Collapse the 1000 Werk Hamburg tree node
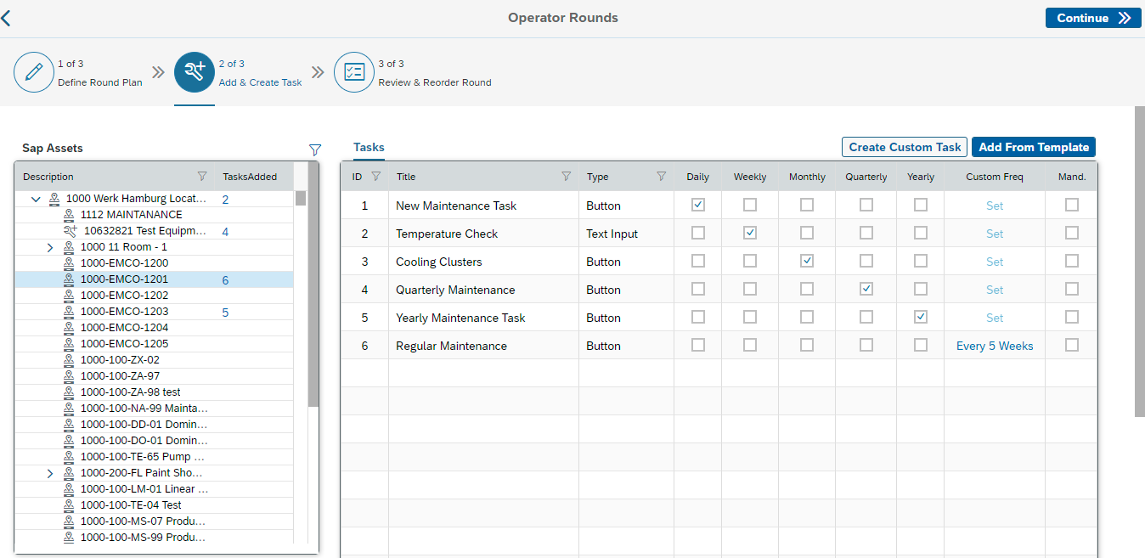Screen dimensions: 1145x558 pyautogui.click(x=36, y=199)
